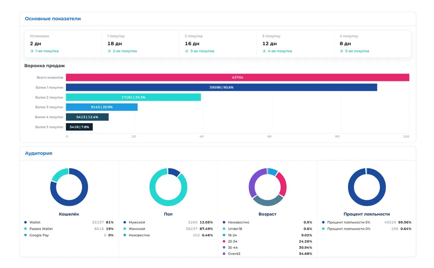Open the 4-ая покупка link
The width and height of the screenshot is (434, 268).
point(280,51)
